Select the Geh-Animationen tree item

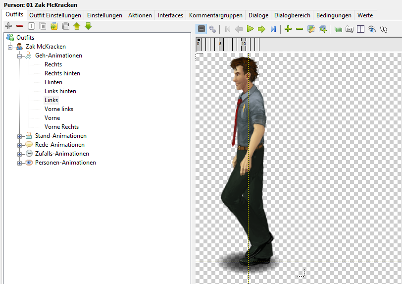58,56
